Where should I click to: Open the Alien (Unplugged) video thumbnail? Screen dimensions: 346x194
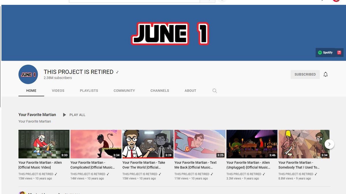[252, 144]
